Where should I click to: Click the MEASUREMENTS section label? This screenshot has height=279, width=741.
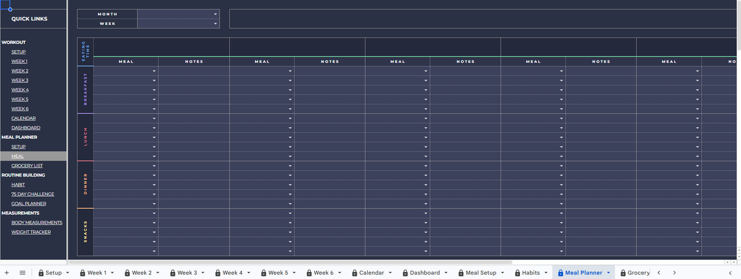pyautogui.click(x=21, y=213)
